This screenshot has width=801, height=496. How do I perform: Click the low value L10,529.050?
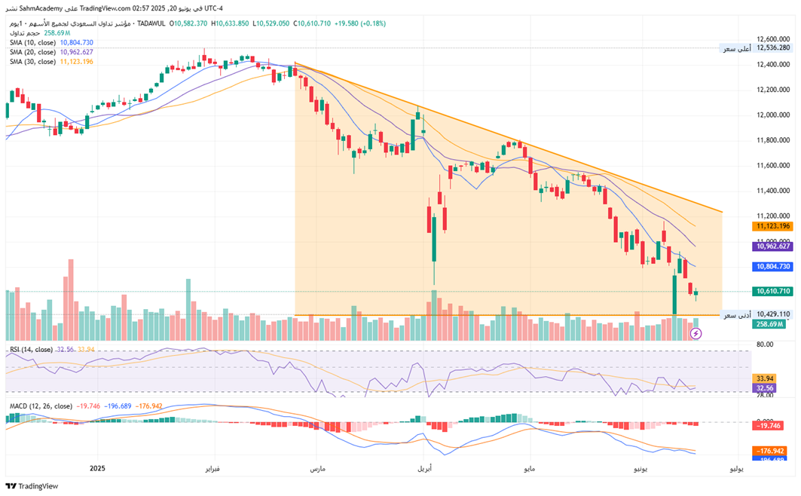(x=271, y=23)
